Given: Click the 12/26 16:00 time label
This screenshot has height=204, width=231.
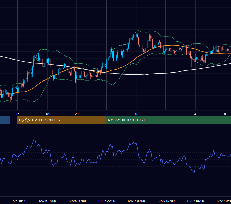Looking at the screenshot, I should (18, 201).
